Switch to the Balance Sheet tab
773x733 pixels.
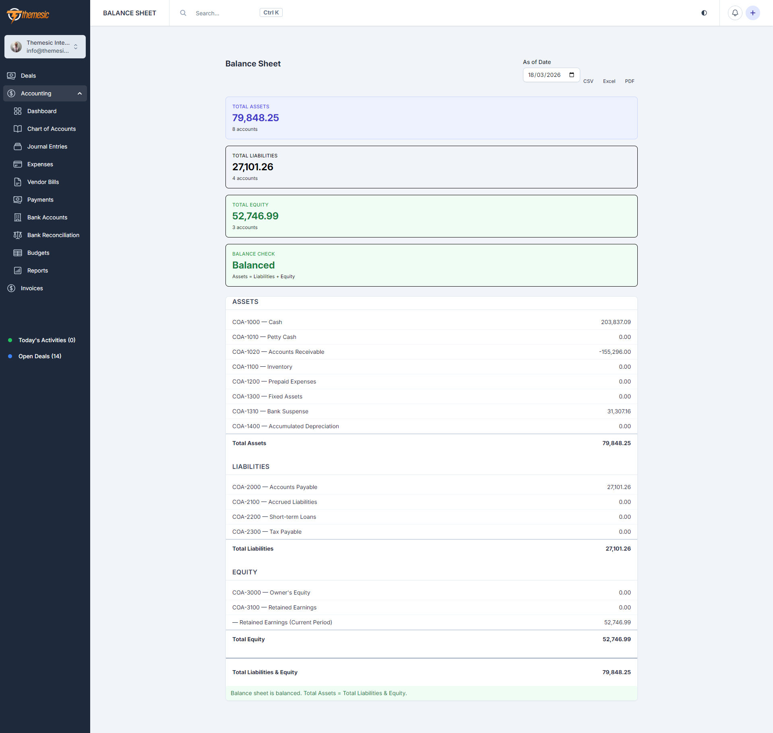[130, 13]
